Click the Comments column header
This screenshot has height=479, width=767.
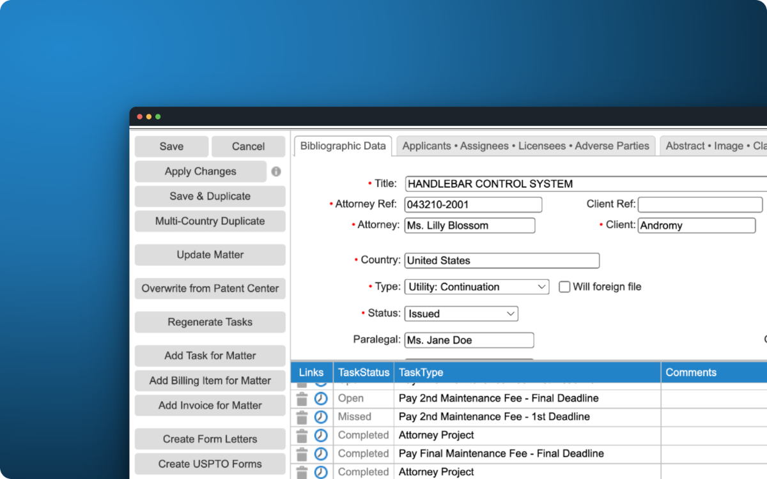pyautogui.click(x=714, y=372)
